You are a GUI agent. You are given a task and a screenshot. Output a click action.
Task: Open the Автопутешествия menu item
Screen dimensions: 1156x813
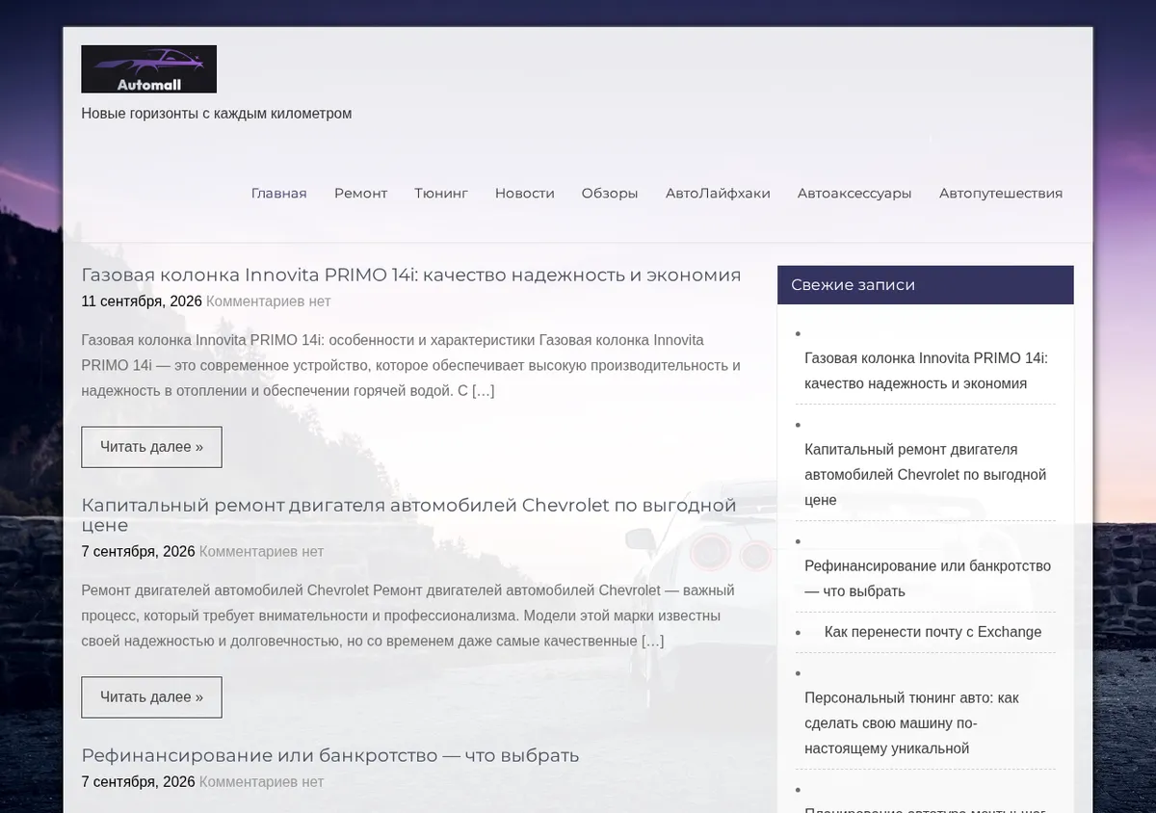coord(1001,193)
